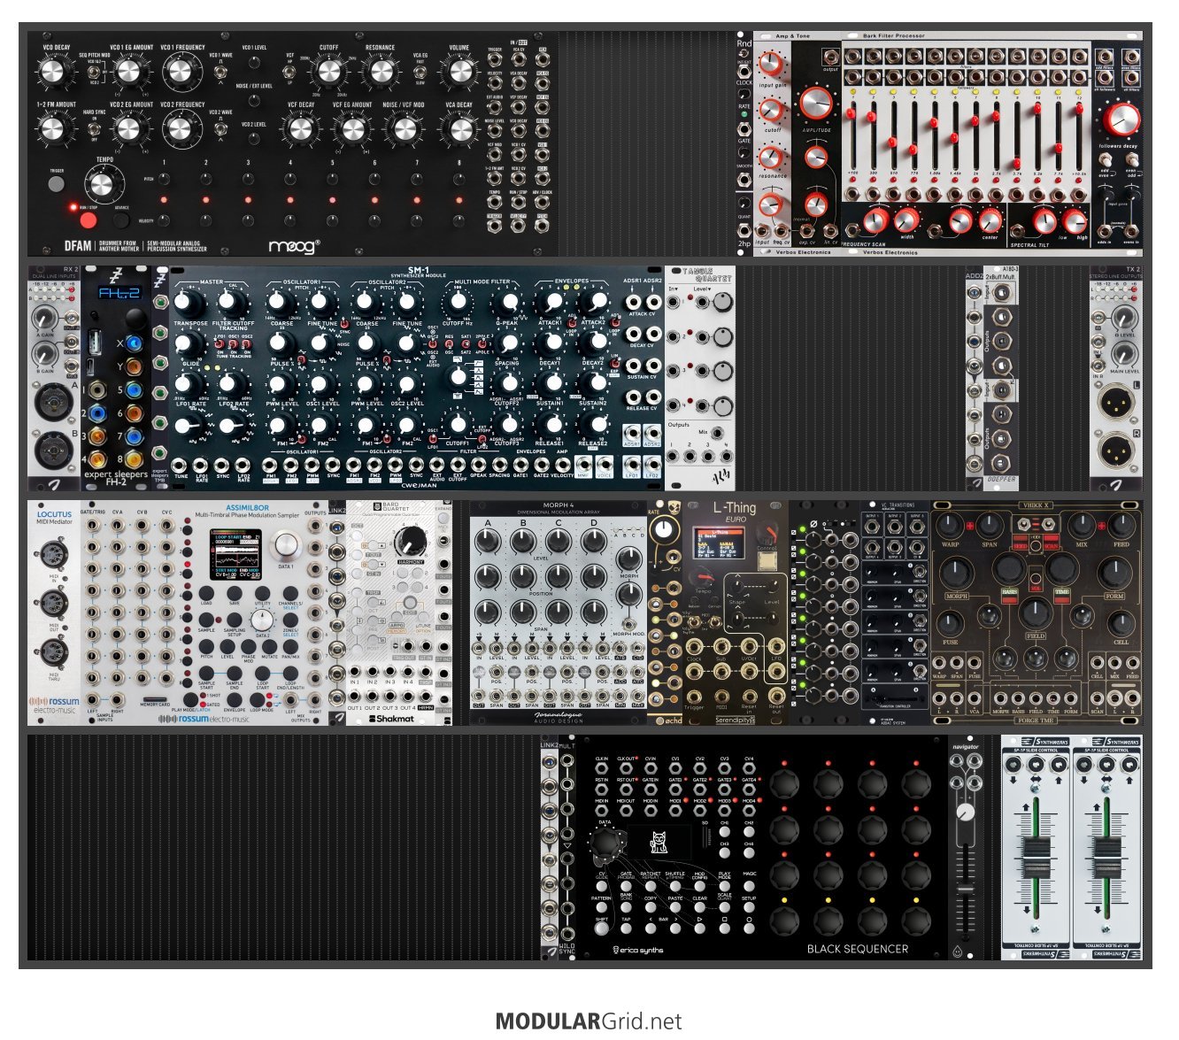Viewport: 1179px width, 1040px height.
Task: Click the square stop button on Black Sequencer
Action: (725, 930)
